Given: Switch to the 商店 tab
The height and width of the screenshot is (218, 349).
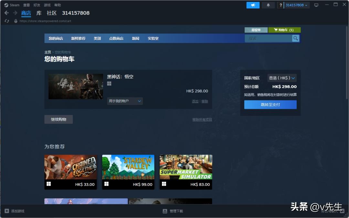Looking at the screenshot, I should (26, 13).
